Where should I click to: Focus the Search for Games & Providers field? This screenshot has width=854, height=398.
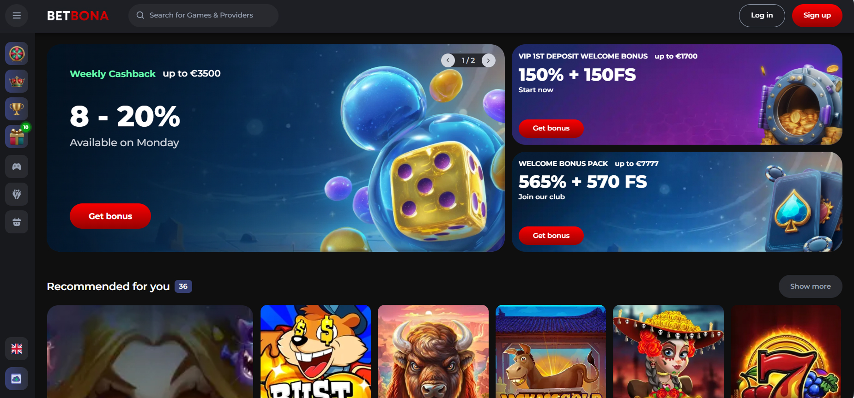(x=203, y=16)
